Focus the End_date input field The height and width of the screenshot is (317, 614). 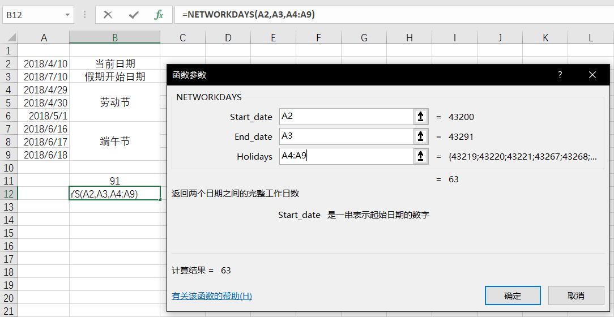click(x=347, y=136)
